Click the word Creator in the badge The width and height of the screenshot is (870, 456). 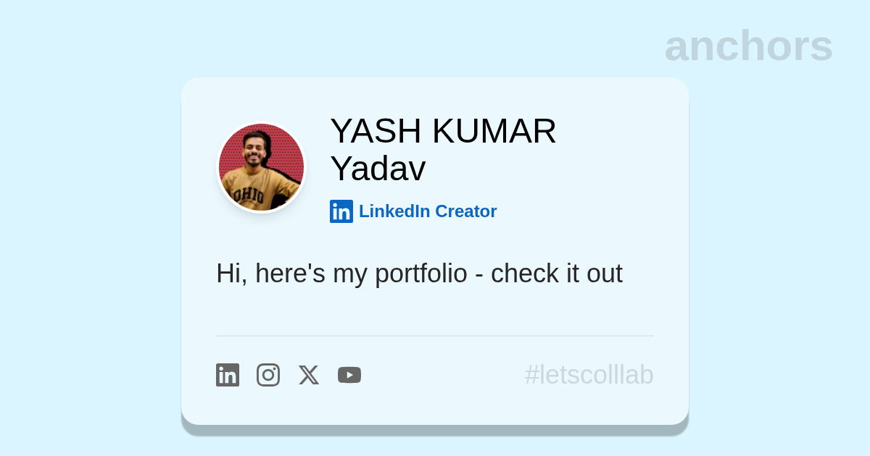pos(465,211)
